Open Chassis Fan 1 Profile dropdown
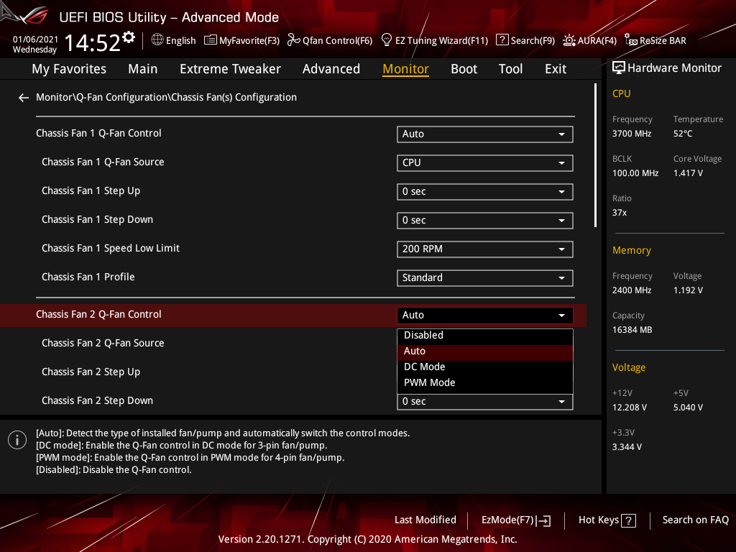This screenshot has width=736, height=552. tap(485, 278)
